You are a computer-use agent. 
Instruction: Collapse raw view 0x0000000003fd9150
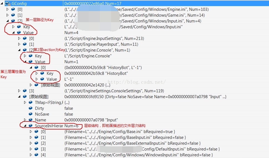pos(19,97)
